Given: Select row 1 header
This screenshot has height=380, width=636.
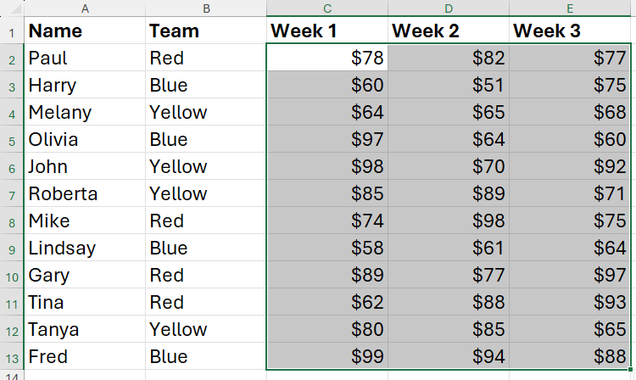Looking at the screenshot, I should [12, 31].
